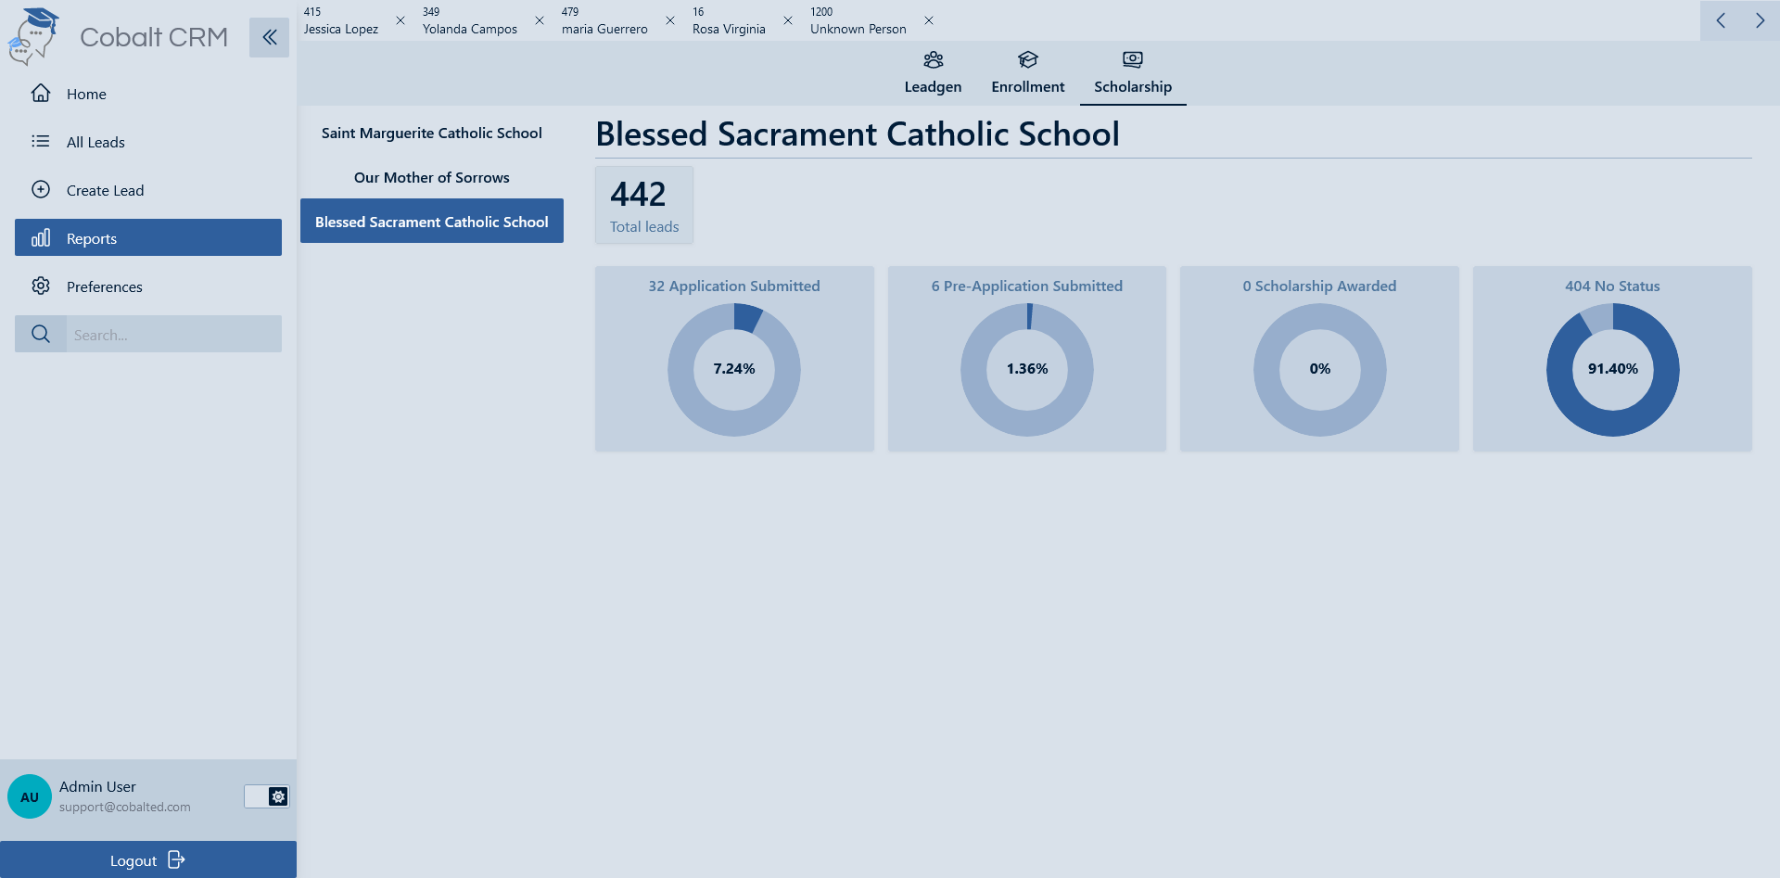1780x878 pixels.
Task: Select the Enrollment graduation cap icon
Action: point(1027,60)
